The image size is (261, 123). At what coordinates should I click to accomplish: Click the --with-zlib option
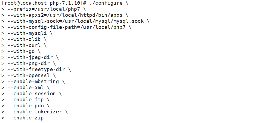coord(24,39)
